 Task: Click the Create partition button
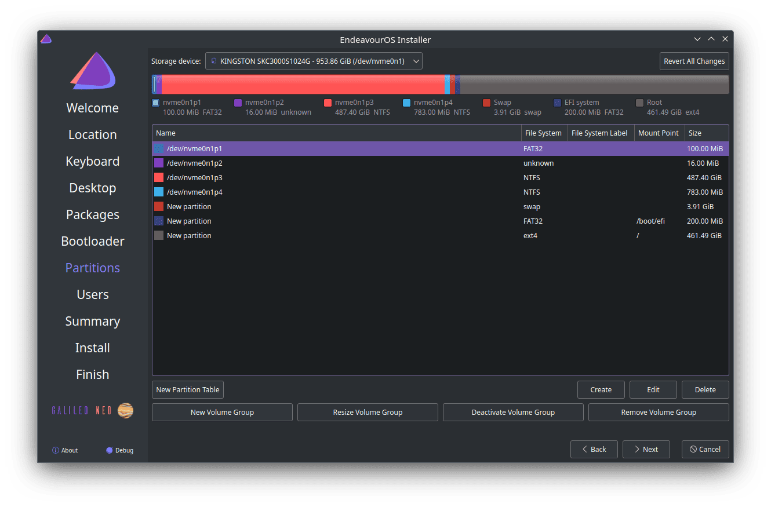coord(601,389)
